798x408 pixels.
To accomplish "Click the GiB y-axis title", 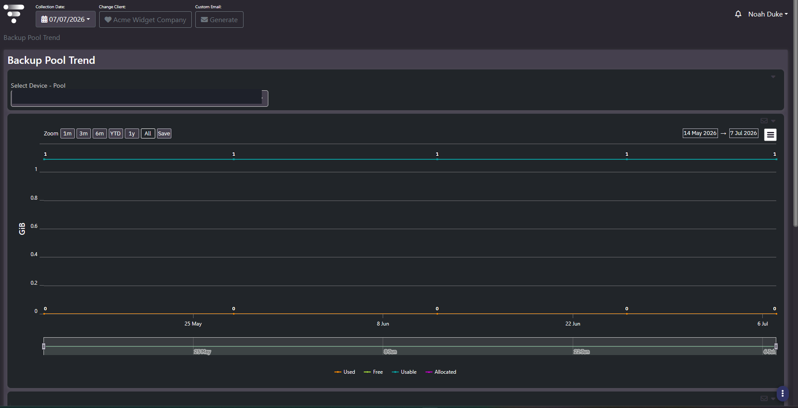I will pos(22,229).
